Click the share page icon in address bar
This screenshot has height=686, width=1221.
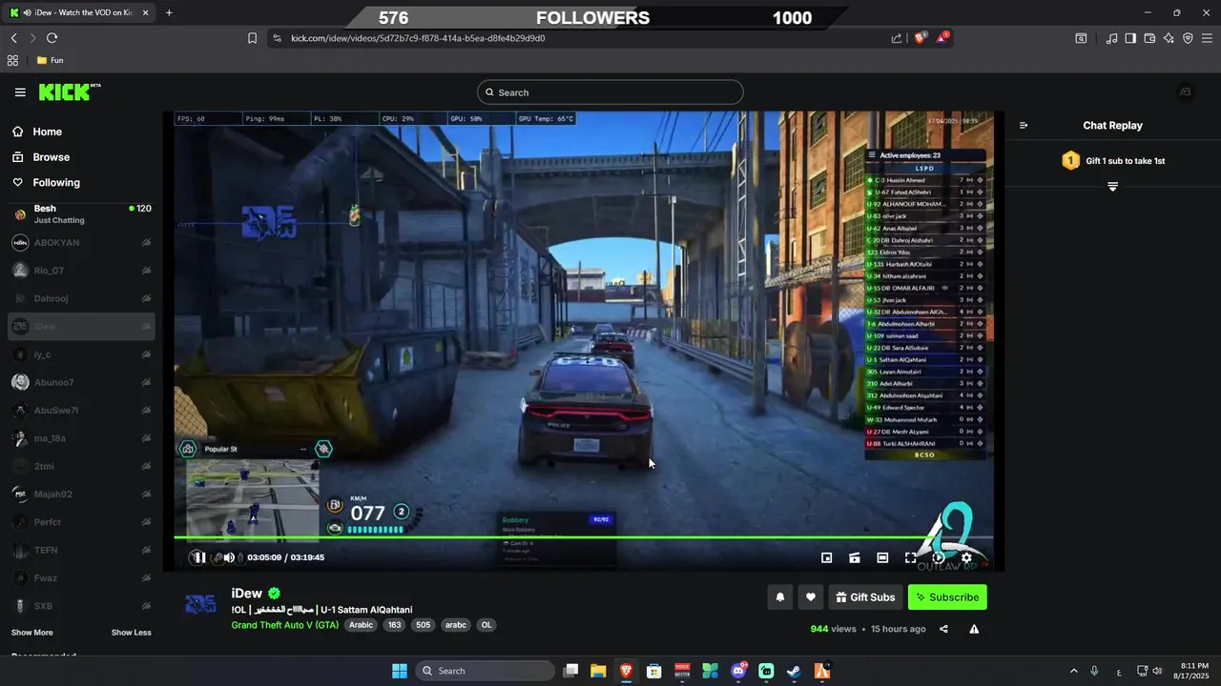pos(897,38)
